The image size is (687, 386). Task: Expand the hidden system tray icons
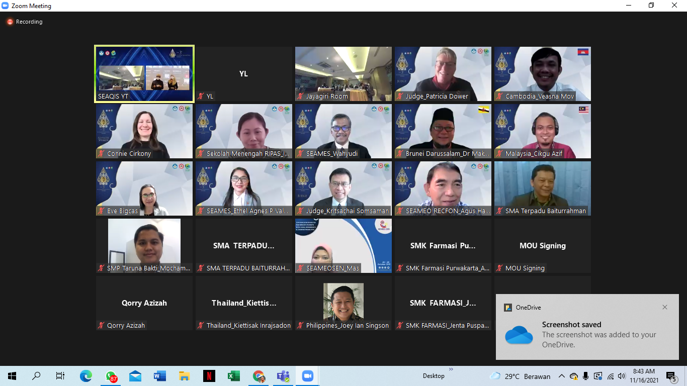561,376
